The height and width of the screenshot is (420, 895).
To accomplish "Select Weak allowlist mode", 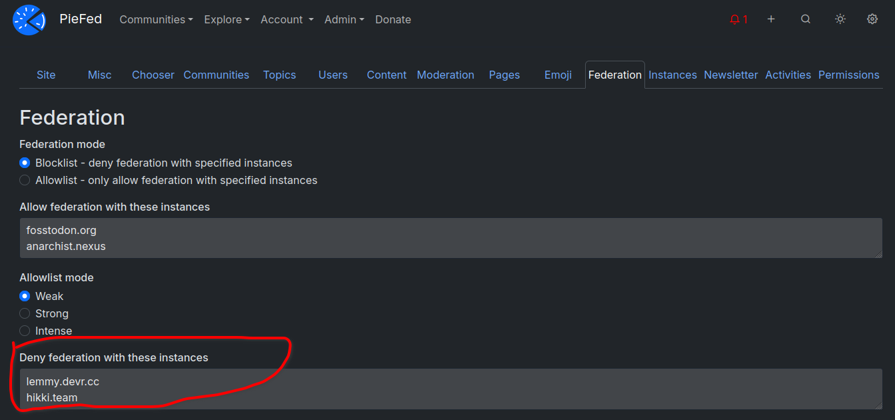I will 25,296.
